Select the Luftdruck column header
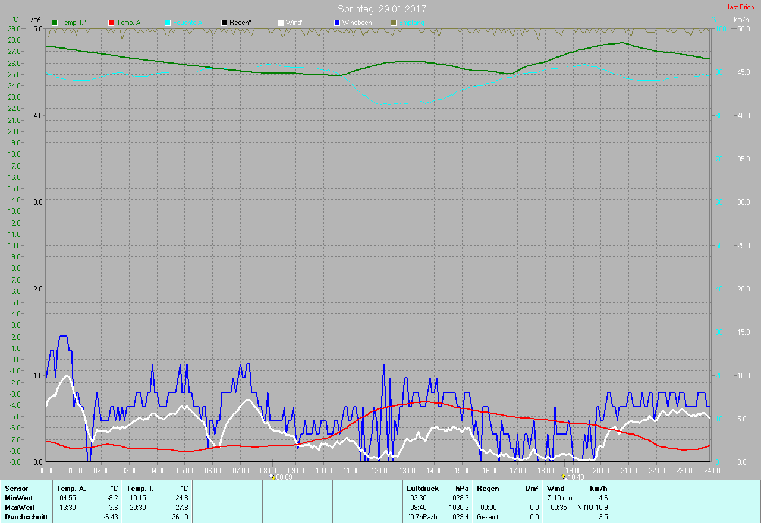761x523 pixels. 423,489
